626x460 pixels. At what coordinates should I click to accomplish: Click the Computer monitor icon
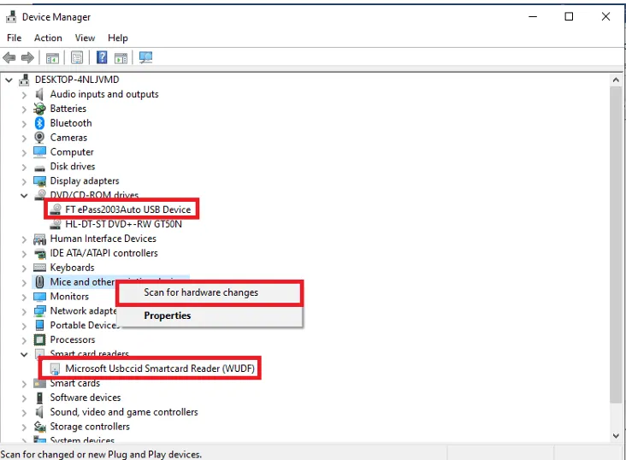[39, 151]
